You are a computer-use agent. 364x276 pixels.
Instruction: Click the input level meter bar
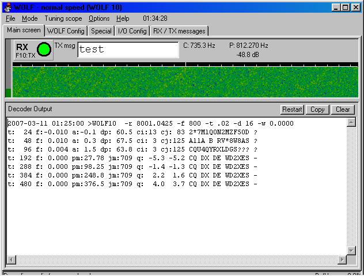coord(8,69)
